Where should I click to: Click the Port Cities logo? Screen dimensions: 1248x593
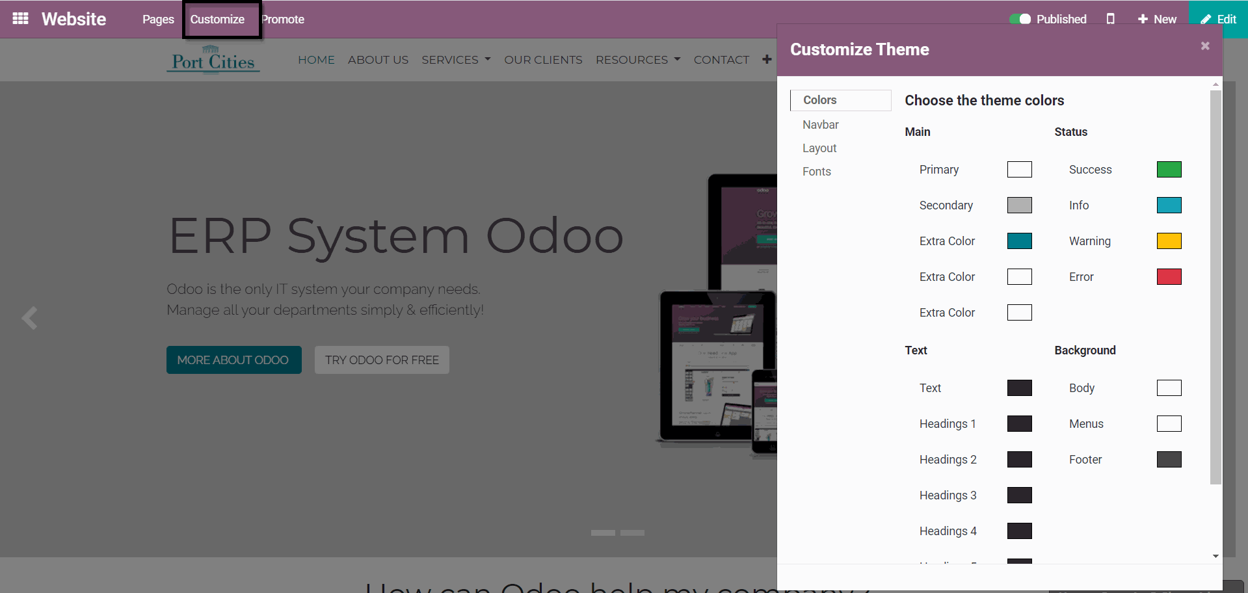pyautogui.click(x=213, y=60)
